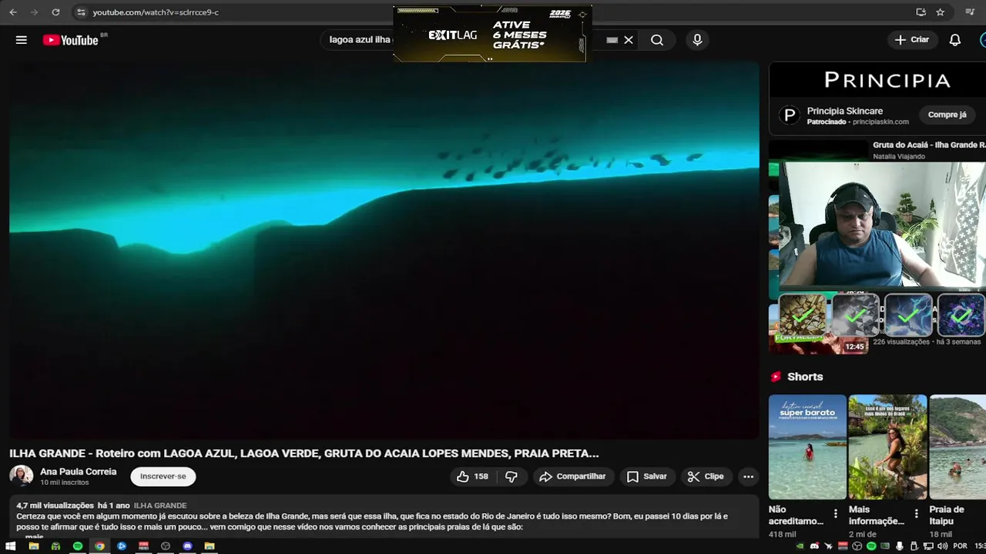Click the youtube.com address bar URL
The width and height of the screenshot is (986, 554).
coord(156,12)
